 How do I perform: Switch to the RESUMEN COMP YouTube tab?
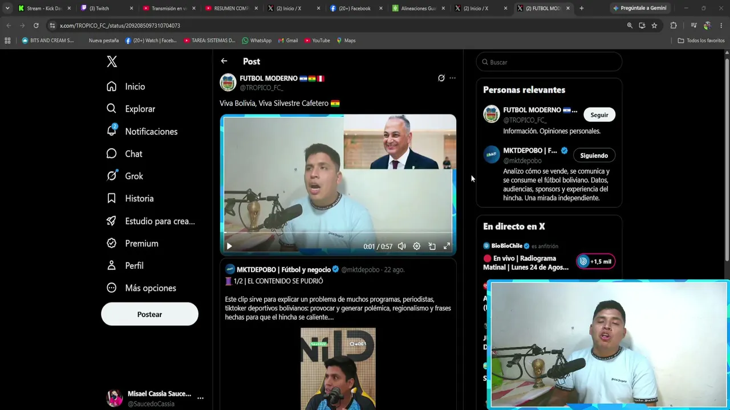(x=230, y=9)
